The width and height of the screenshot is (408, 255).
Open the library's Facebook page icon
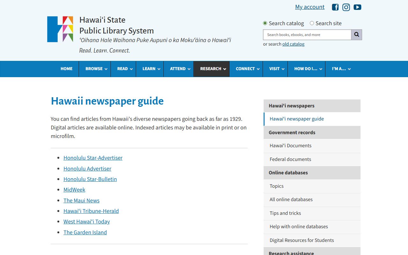[x=335, y=7]
